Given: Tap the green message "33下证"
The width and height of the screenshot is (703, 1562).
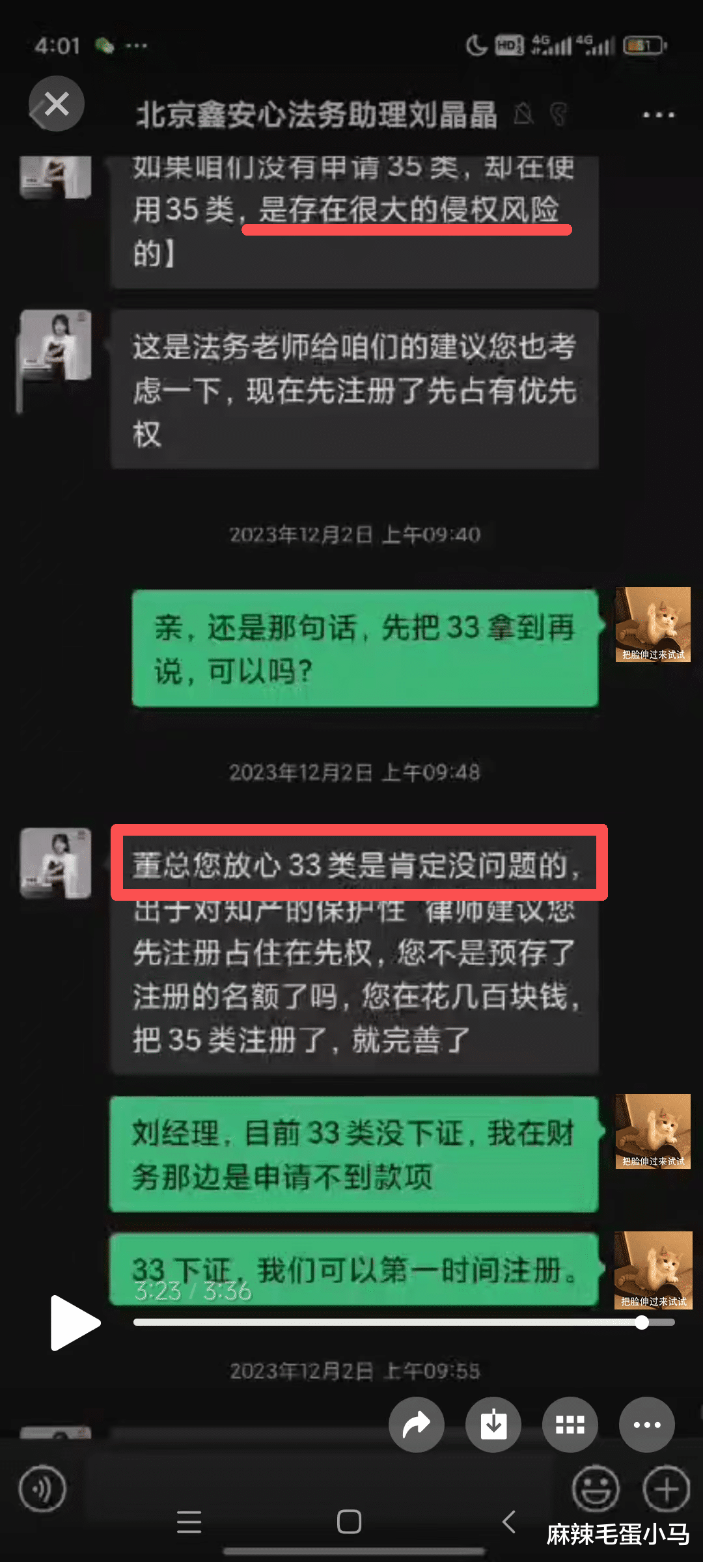Looking at the screenshot, I should [354, 1268].
